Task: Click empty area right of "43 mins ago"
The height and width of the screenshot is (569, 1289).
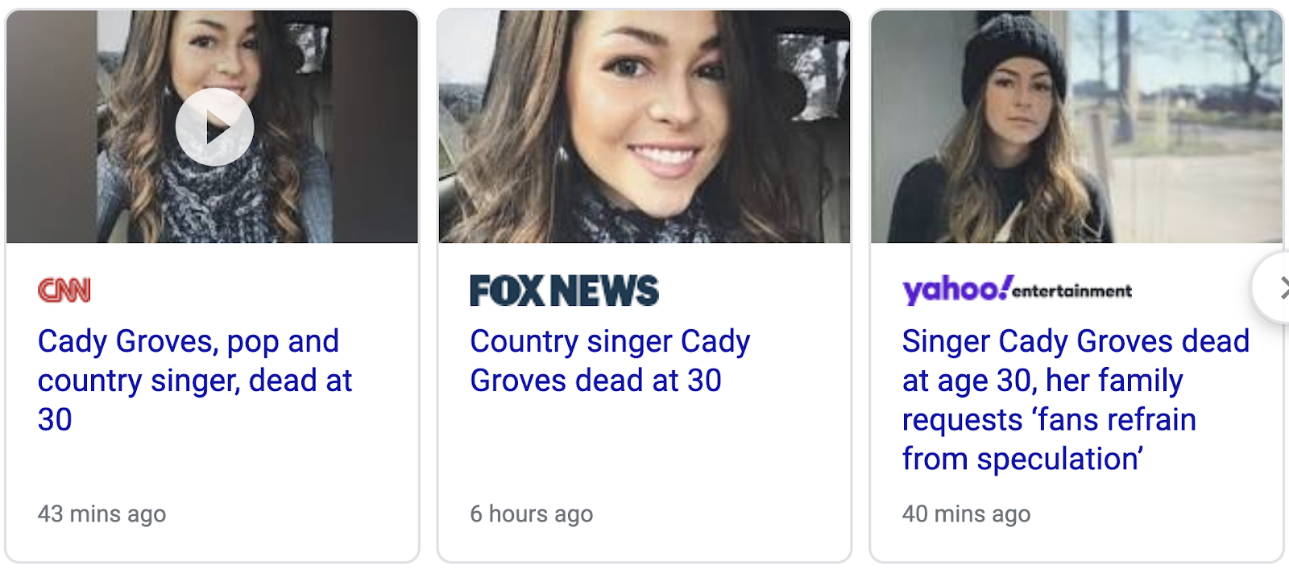Action: 290,513
